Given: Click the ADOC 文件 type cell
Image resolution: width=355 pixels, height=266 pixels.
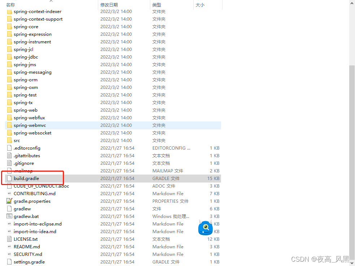Looking at the screenshot, I should (164, 186).
